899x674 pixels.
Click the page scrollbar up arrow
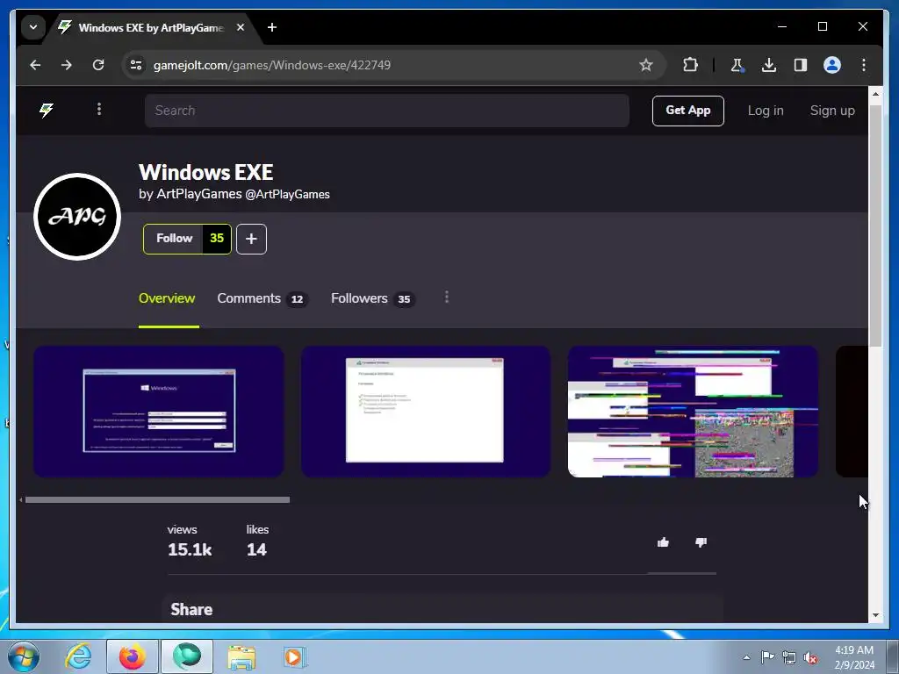(x=875, y=93)
